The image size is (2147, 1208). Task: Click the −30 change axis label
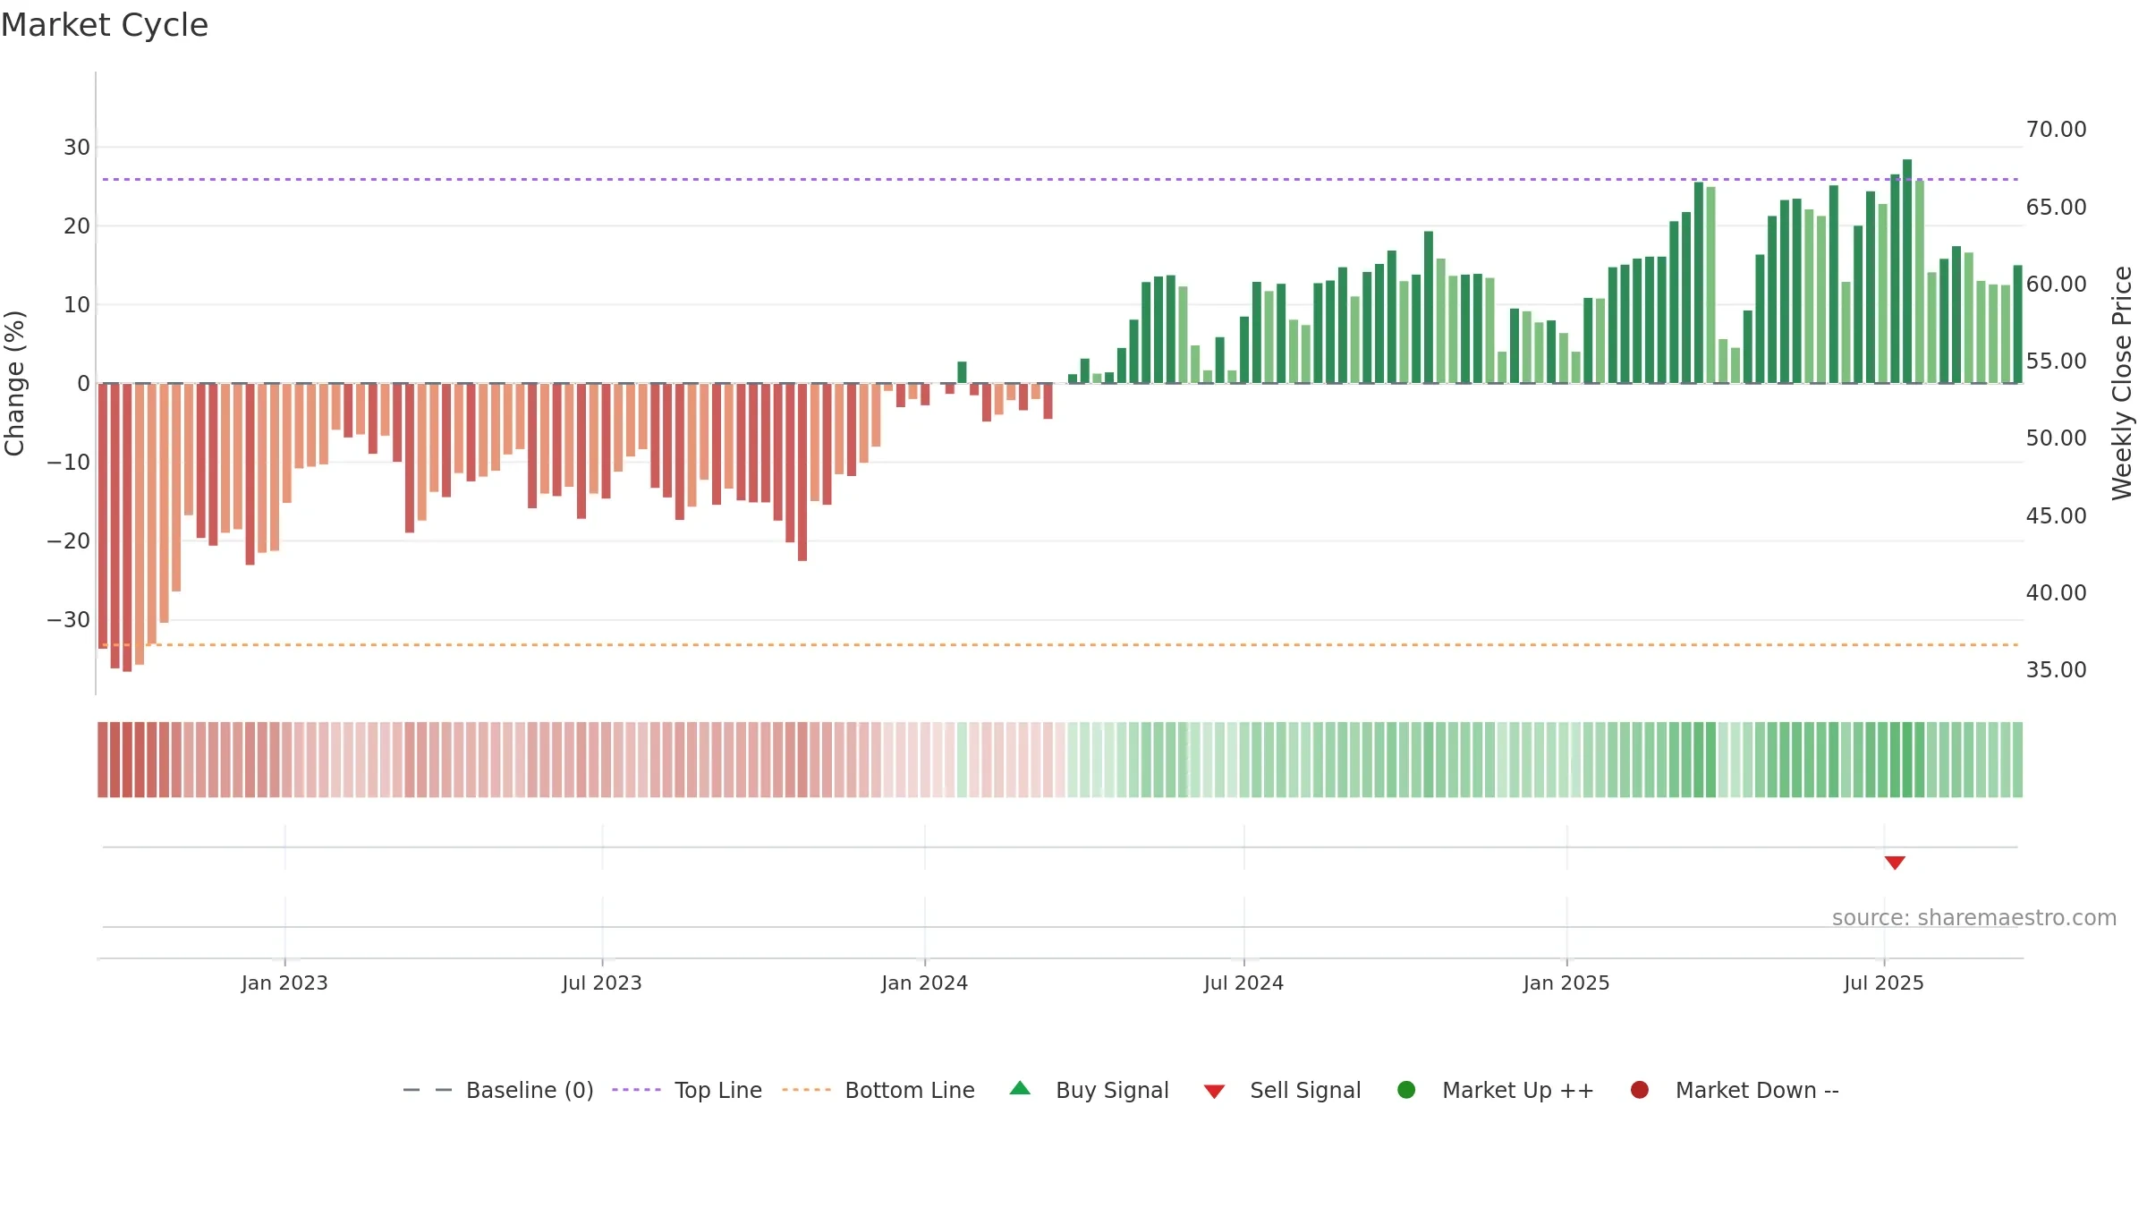[x=69, y=619]
